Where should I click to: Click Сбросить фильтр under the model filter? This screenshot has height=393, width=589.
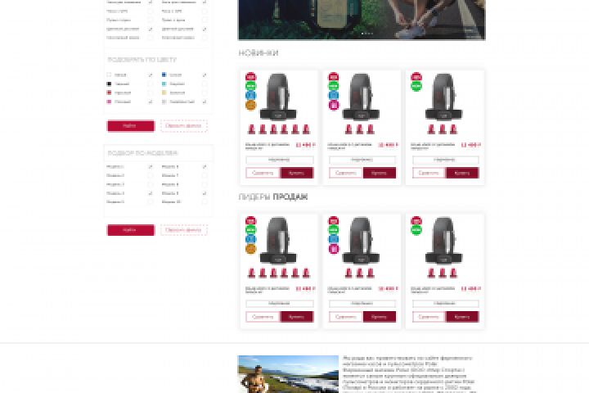(184, 230)
